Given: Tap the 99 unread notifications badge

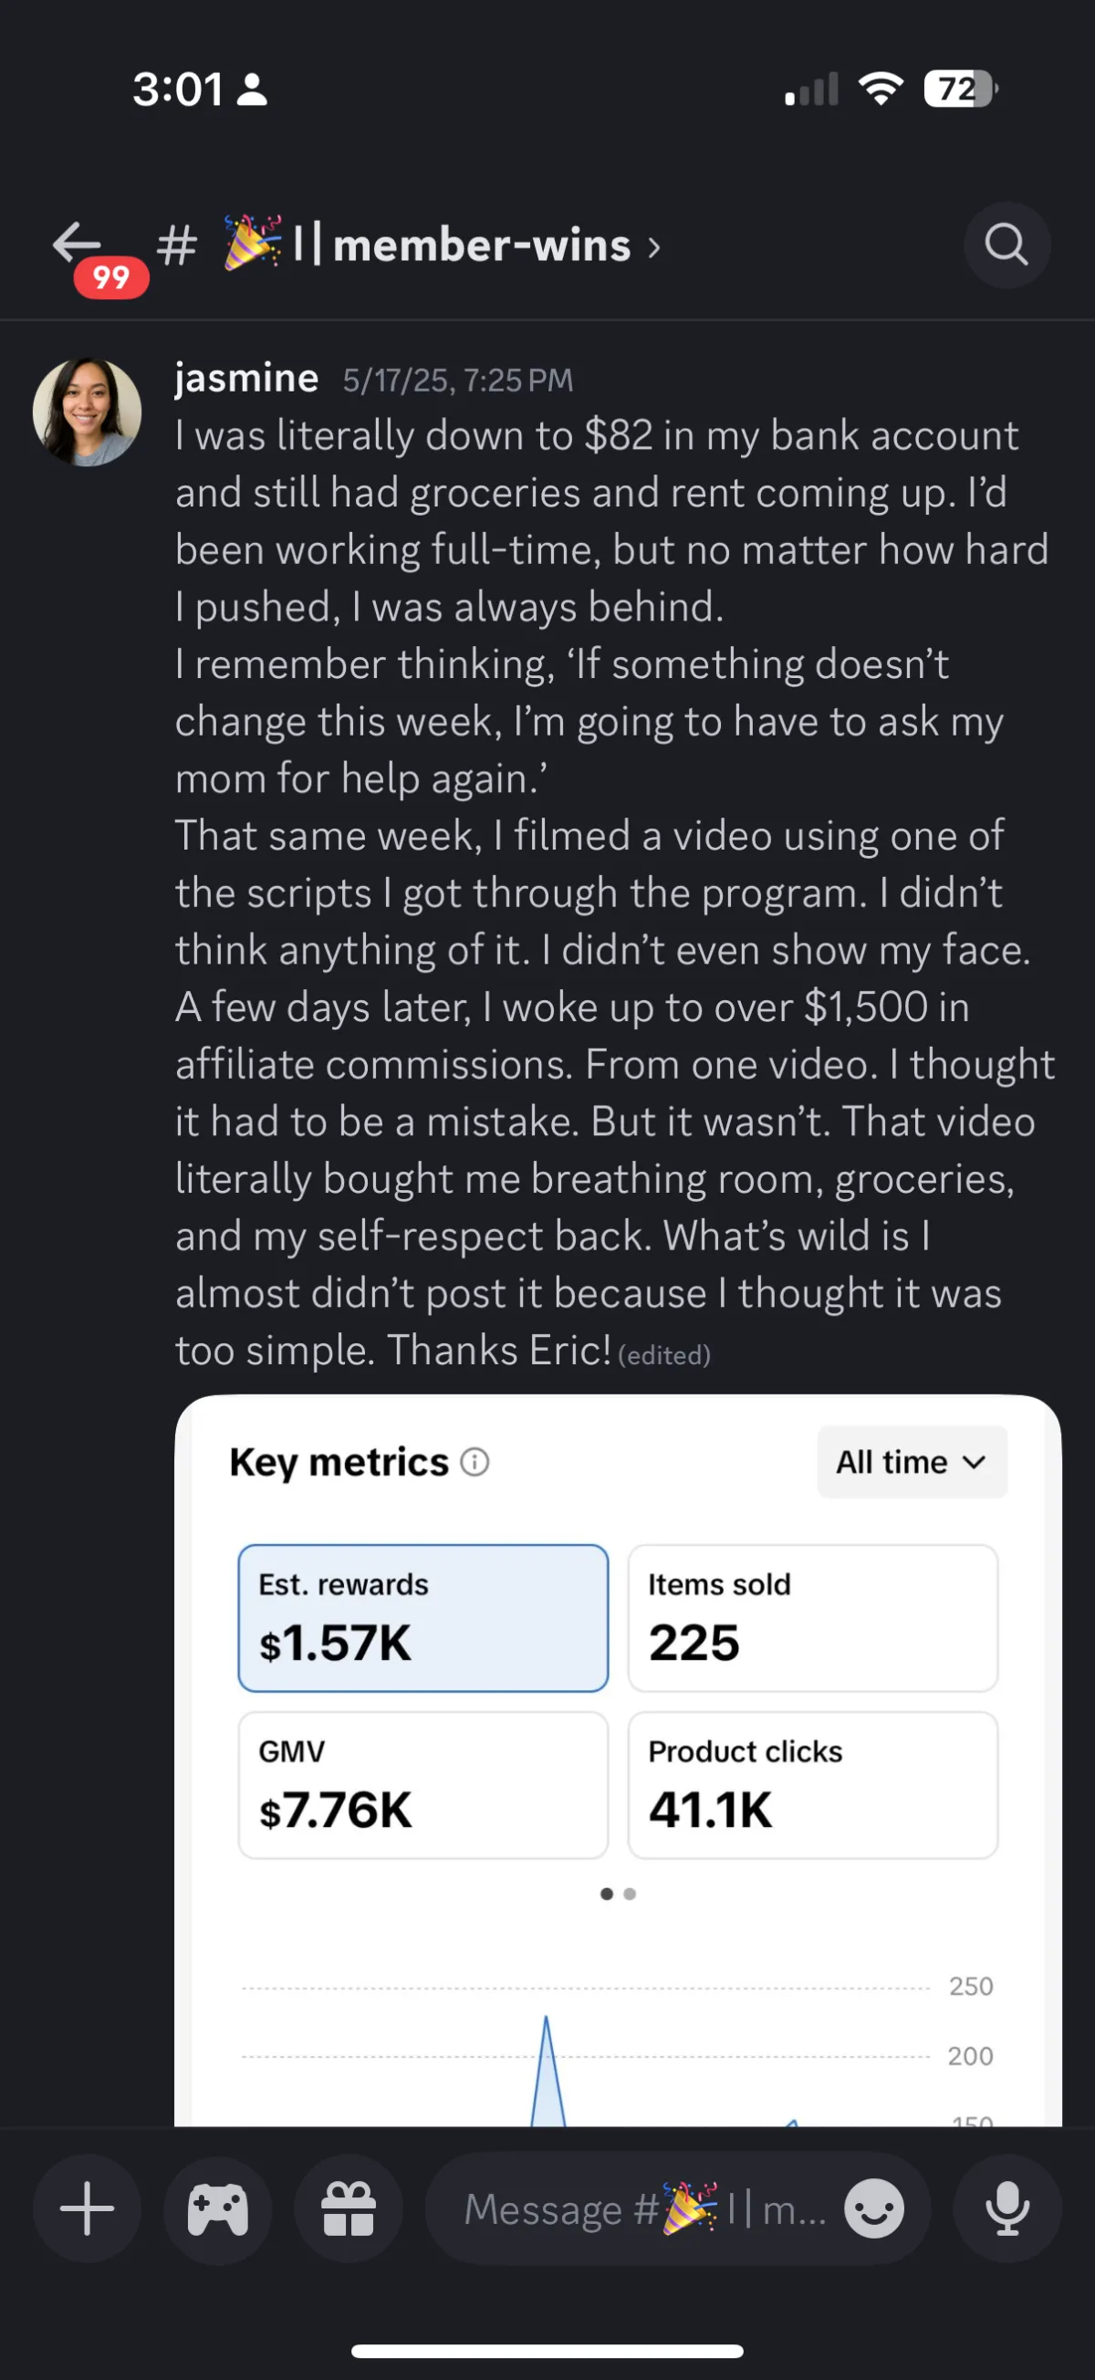Looking at the screenshot, I should pos(111,277).
